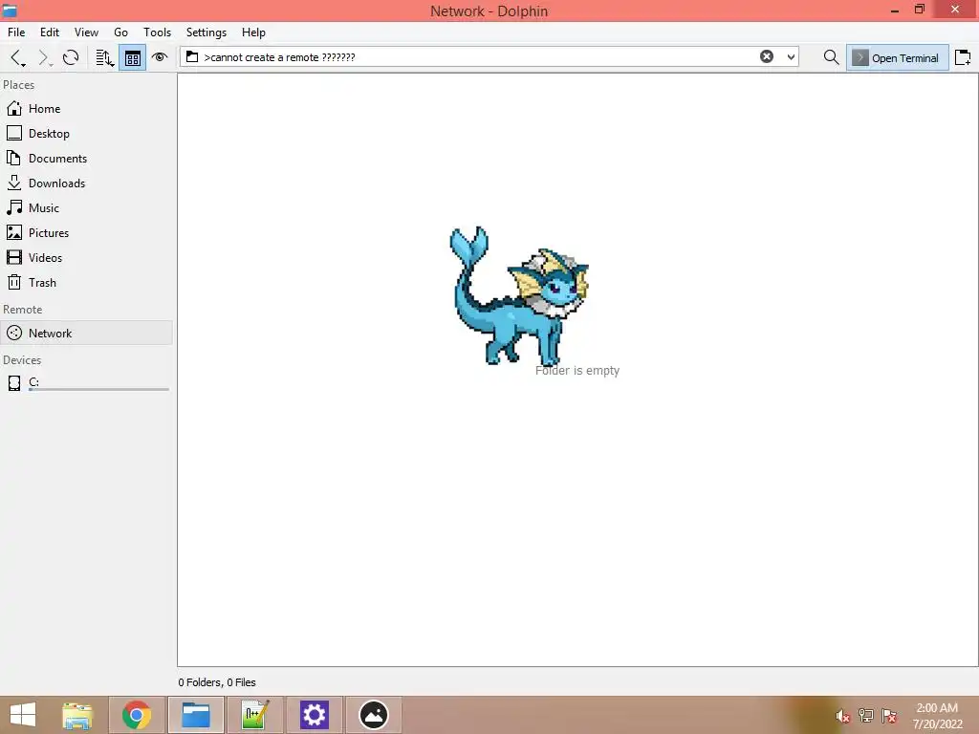Click the network tray icon
The height and width of the screenshot is (734, 979).
tap(866, 716)
